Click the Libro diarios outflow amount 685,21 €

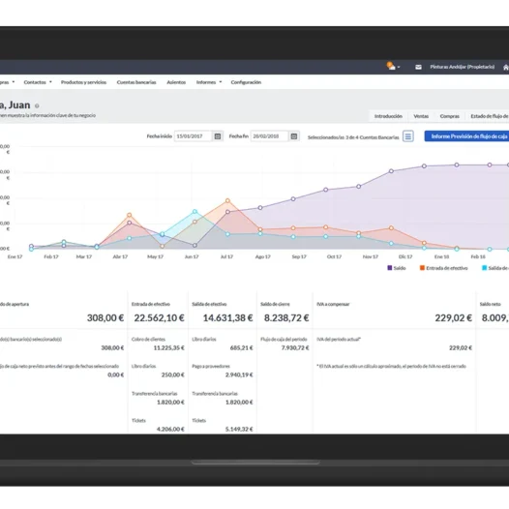[242, 348]
